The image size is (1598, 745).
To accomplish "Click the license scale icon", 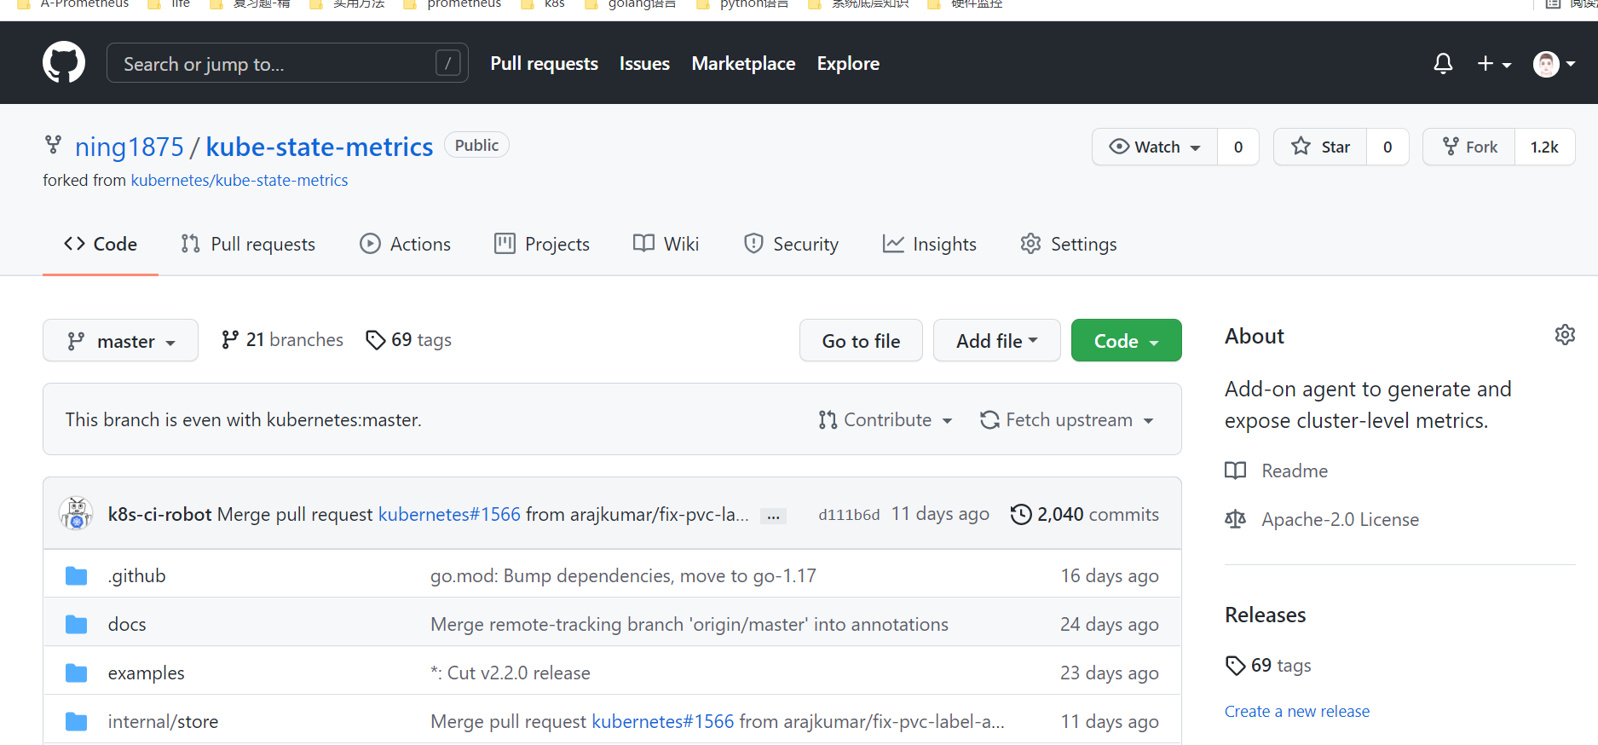I will point(1235,519).
